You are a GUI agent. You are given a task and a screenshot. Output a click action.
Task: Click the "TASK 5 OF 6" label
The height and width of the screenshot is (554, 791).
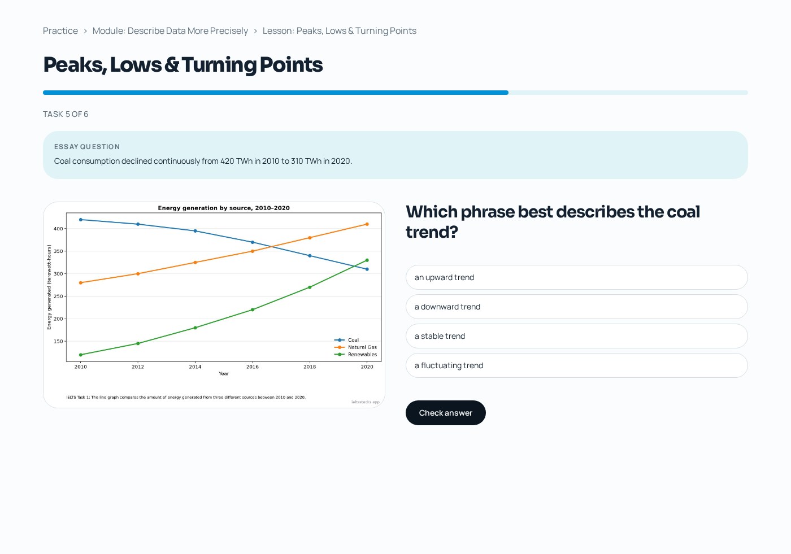pos(66,114)
